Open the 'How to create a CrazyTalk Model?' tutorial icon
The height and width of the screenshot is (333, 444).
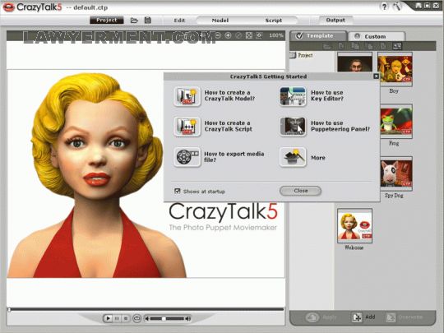point(187,96)
